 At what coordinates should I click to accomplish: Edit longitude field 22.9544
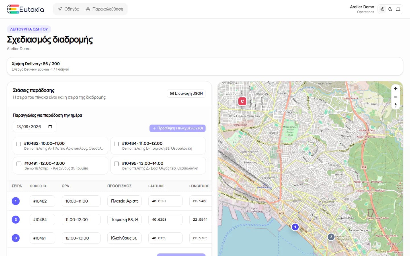(x=200, y=220)
